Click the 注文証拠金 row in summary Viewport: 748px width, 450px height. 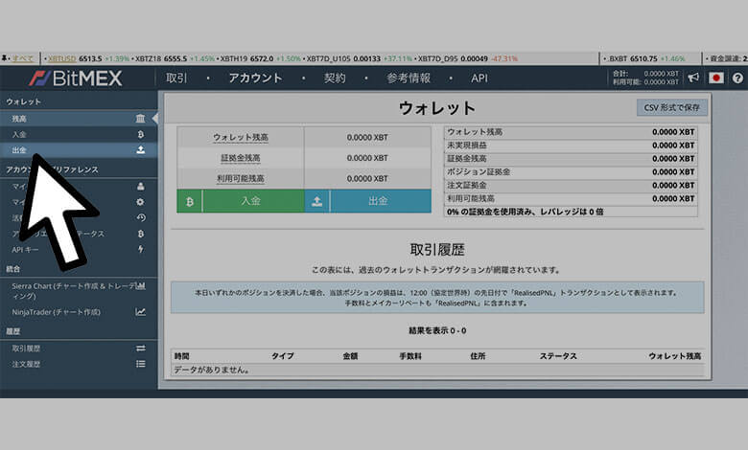click(571, 185)
